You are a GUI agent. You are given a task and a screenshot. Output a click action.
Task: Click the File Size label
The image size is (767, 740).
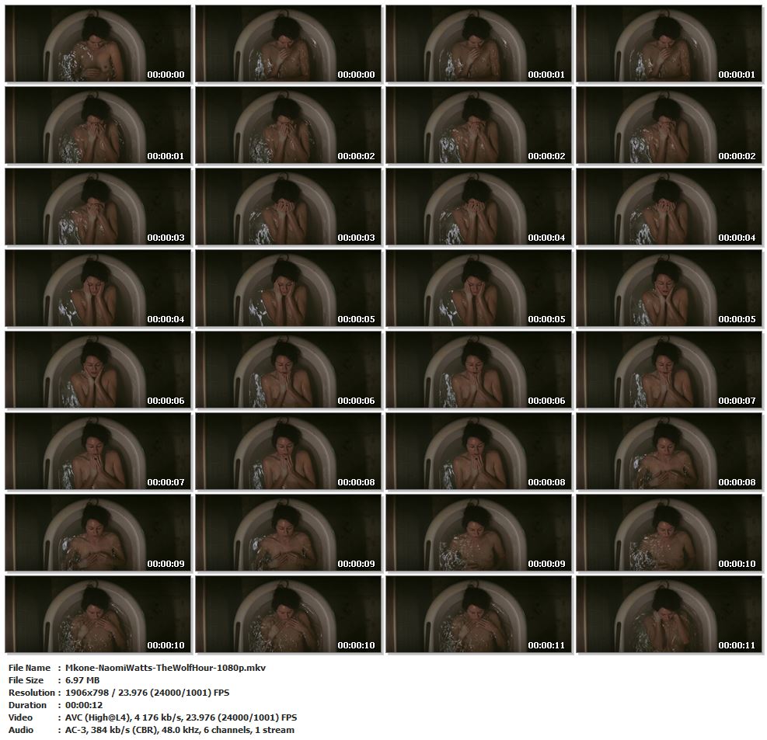coord(26,680)
